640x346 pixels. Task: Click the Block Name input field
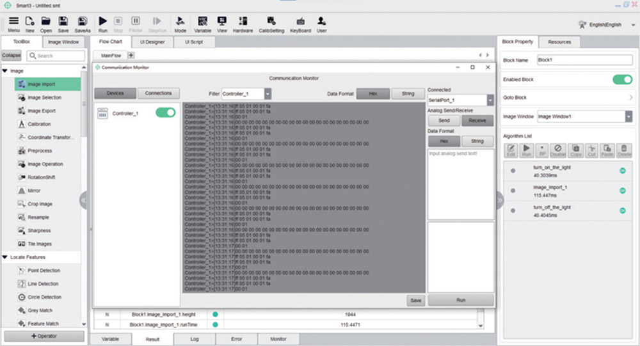[x=584, y=60]
